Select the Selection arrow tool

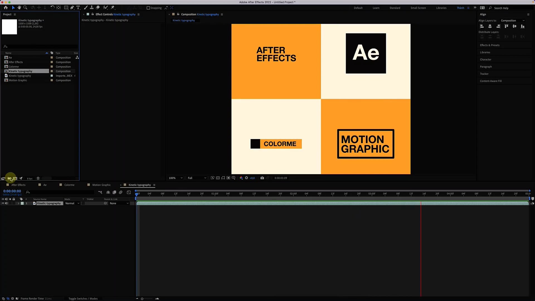[13, 8]
